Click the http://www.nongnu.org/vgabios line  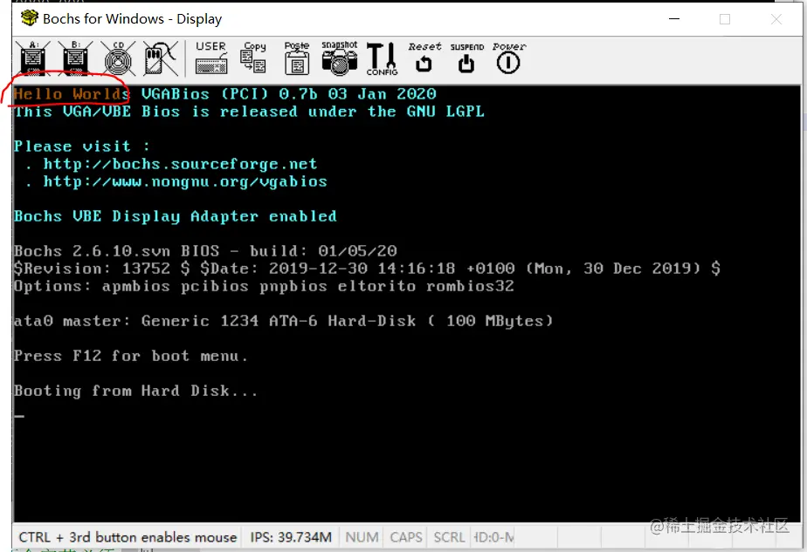pos(185,181)
